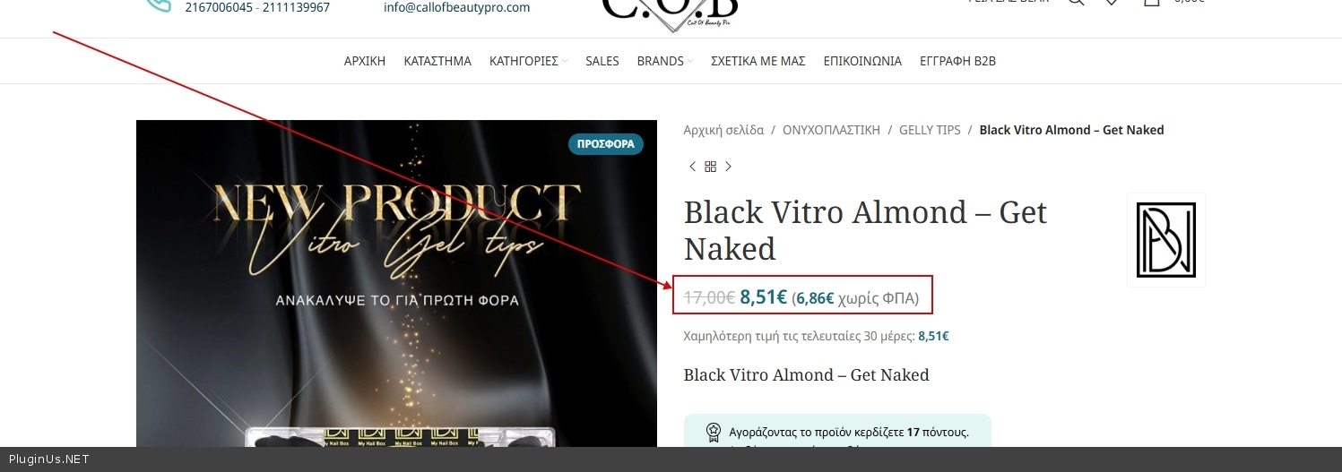This screenshot has width=1342, height=472.
Task: Open the shopping cart bag icon
Action: click(x=1151, y=2)
